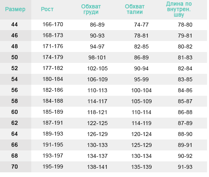
Task: Select size 70 row label
Action: pos(14,166)
